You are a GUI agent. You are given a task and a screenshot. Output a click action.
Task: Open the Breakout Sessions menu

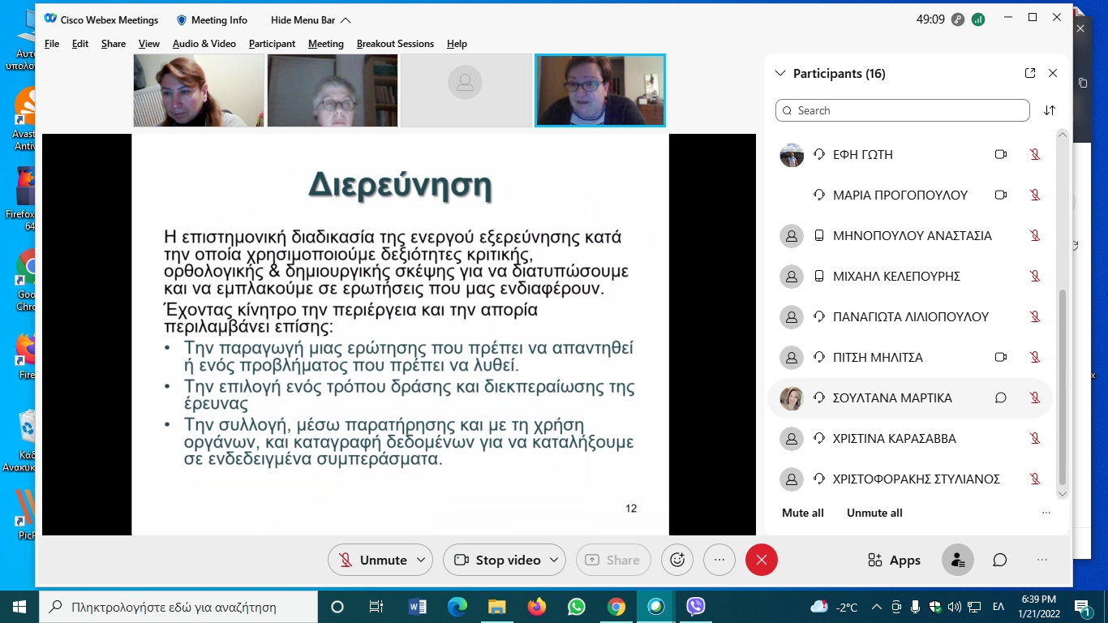pos(395,44)
